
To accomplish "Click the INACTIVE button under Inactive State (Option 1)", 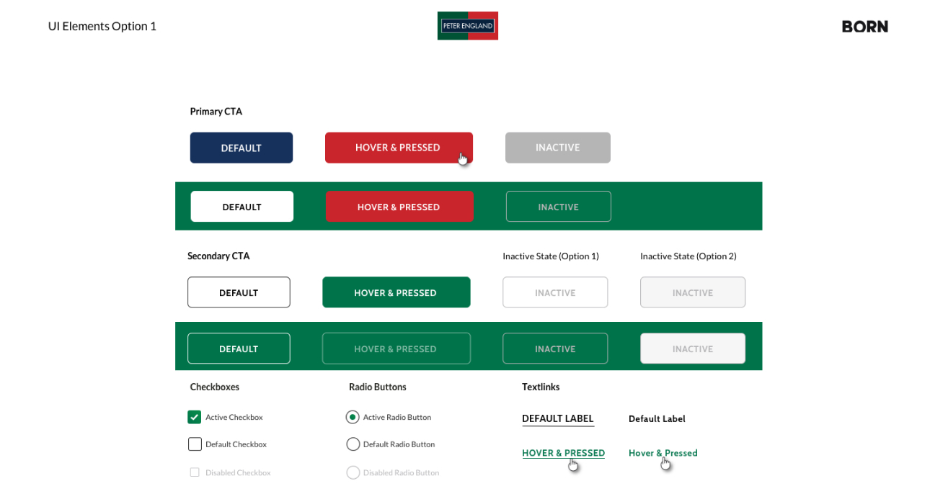I will pos(555,292).
